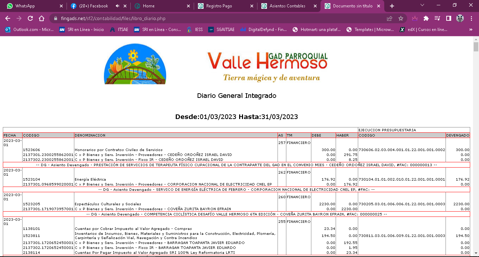The width and height of the screenshot is (479, 257).
Task: Click the cloud extension icon
Action: [x=415, y=18]
